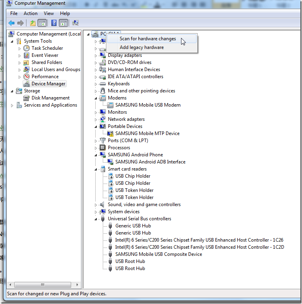Open the Action menu

pos(30,13)
